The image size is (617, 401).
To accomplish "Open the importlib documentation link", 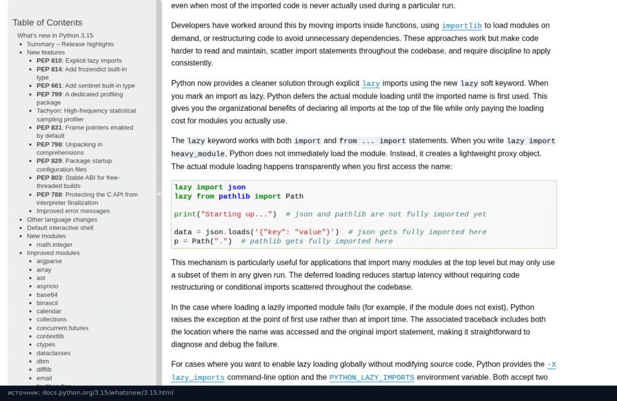I will click(x=462, y=25).
